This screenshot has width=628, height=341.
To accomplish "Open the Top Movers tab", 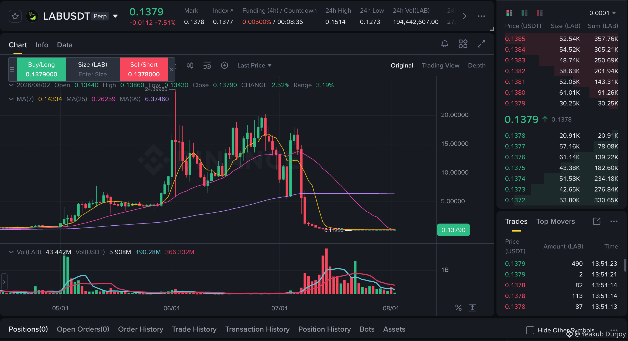I will (x=555, y=221).
